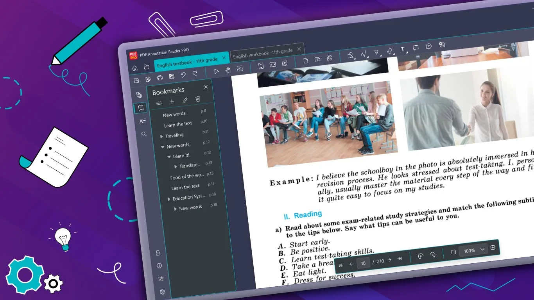Screen dimensions: 534x300
Task: Switch to single page view
Action: (306, 61)
